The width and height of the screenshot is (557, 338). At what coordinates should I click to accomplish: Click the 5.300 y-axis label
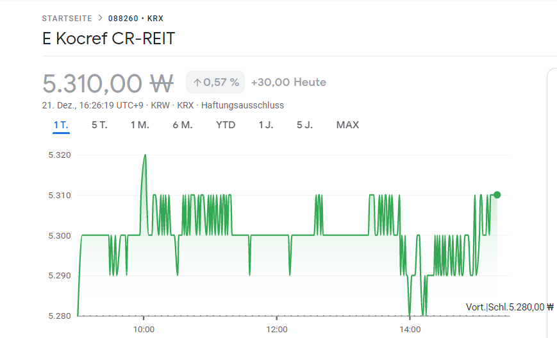point(60,235)
